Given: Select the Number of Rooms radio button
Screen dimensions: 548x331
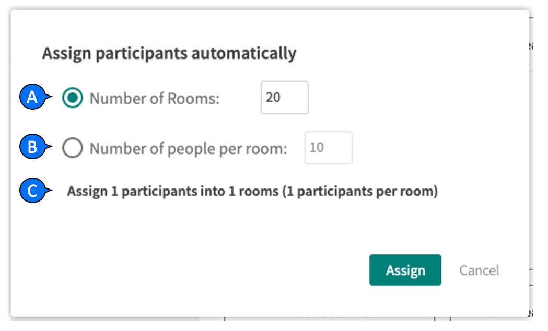Looking at the screenshot, I should pyautogui.click(x=72, y=98).
